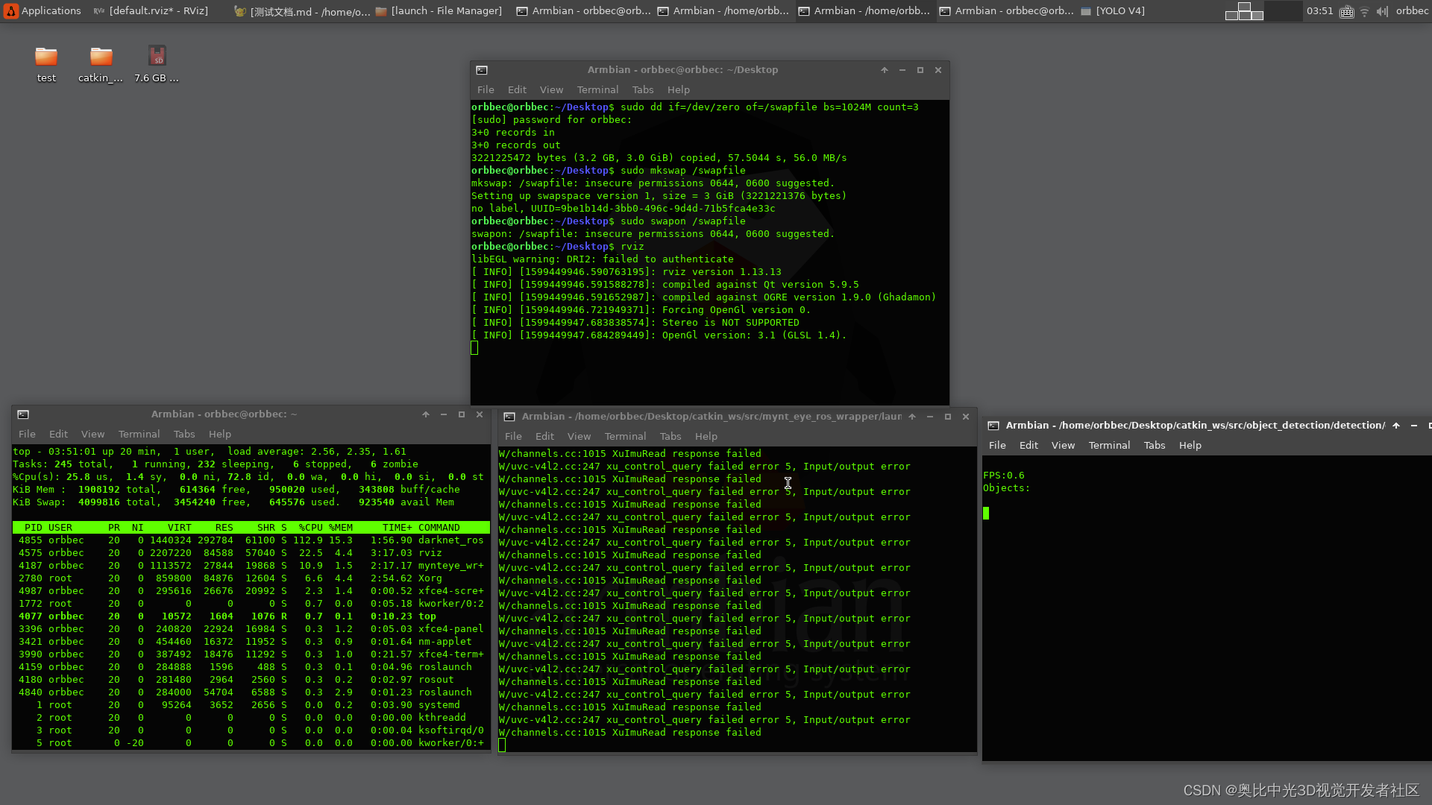Click the keep-above arrow icon in the mynt_eye terminal title bar
Viewport: 1432px width, 805px height.
point(911,417)
